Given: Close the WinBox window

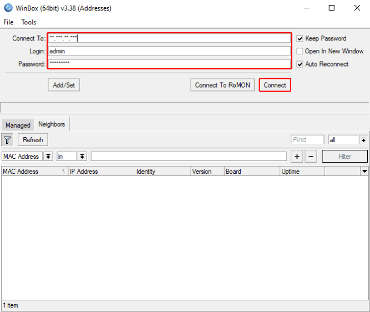Looking at the screenshot, I should (357, 8).
